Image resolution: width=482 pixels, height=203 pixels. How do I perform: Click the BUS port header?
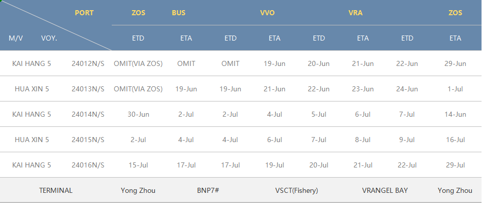[179, 13]
